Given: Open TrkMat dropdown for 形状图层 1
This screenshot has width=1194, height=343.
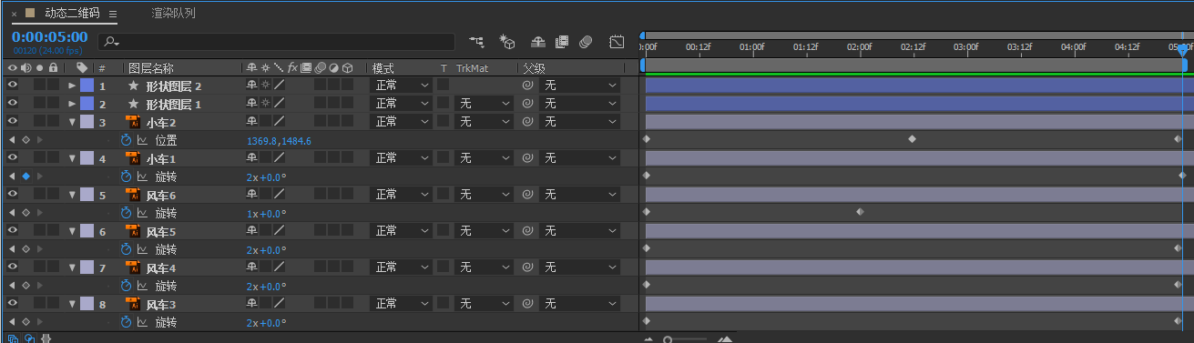Looking at the screenshot, I should tap(485, 104).
